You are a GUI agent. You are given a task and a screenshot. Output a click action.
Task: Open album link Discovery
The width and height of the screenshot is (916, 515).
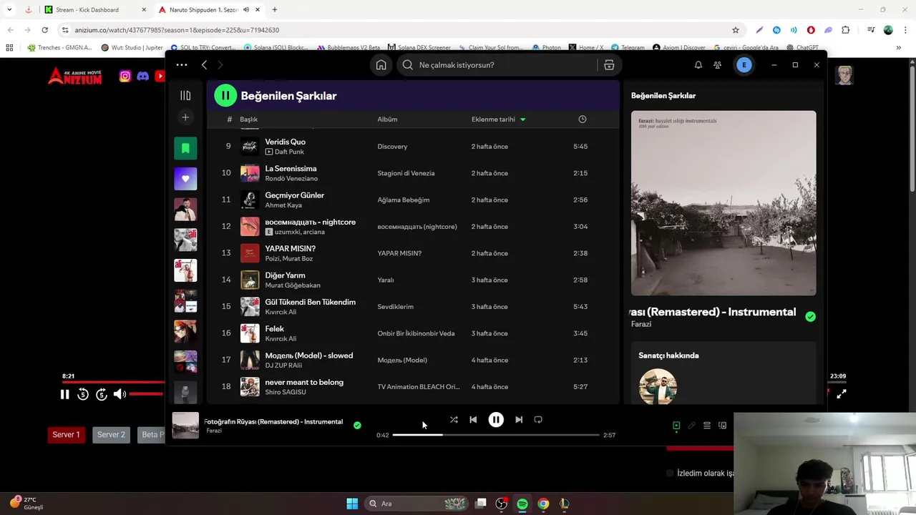coord(392,147)
